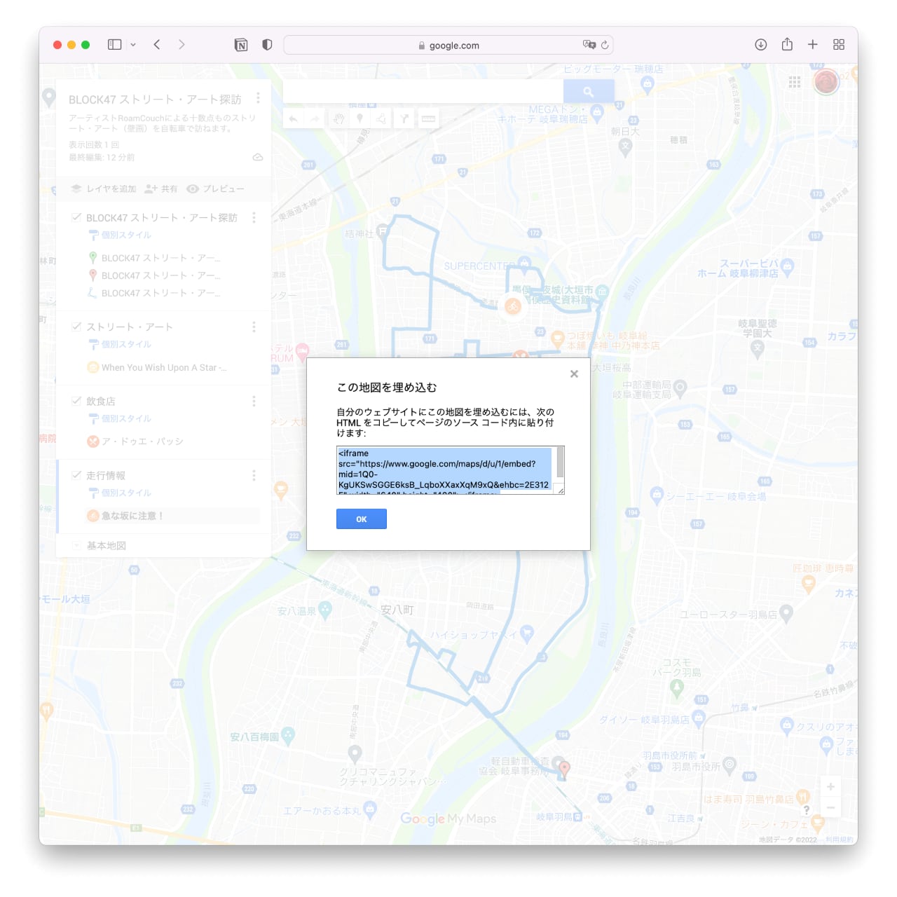Toggle the 走行情報 layer checkbox
The height and width of the screenshot is (897, 897).
tap(76, 475)
